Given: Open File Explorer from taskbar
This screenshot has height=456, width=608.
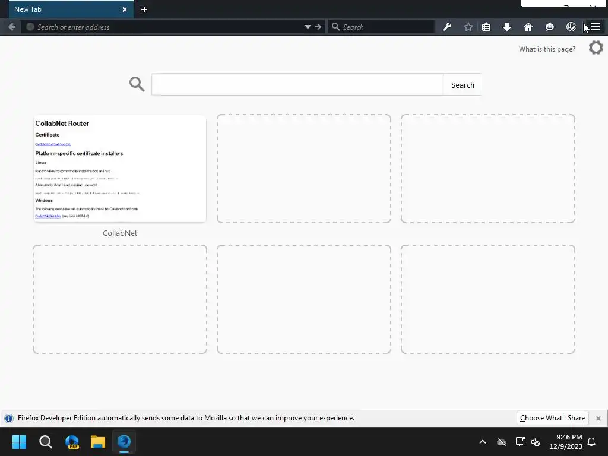Looking at the screenshot, I should click(x=98, y=442).
